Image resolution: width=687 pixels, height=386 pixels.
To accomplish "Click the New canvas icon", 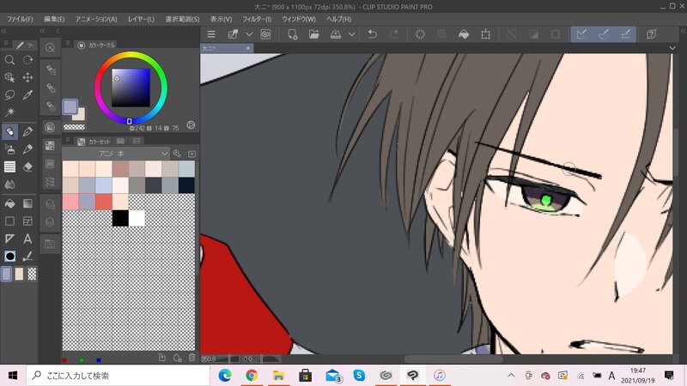I will click(x=292, y=34).
